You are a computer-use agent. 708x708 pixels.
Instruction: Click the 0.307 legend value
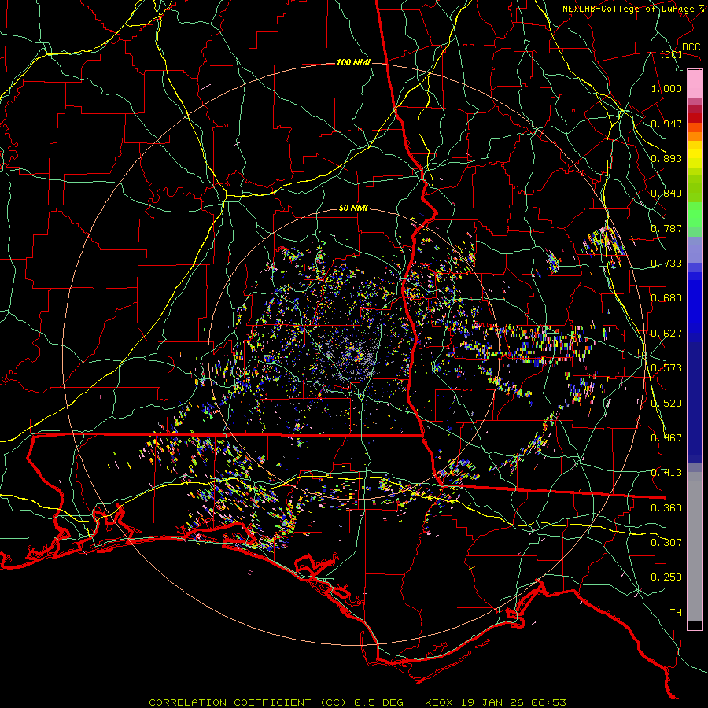(666, 543)
